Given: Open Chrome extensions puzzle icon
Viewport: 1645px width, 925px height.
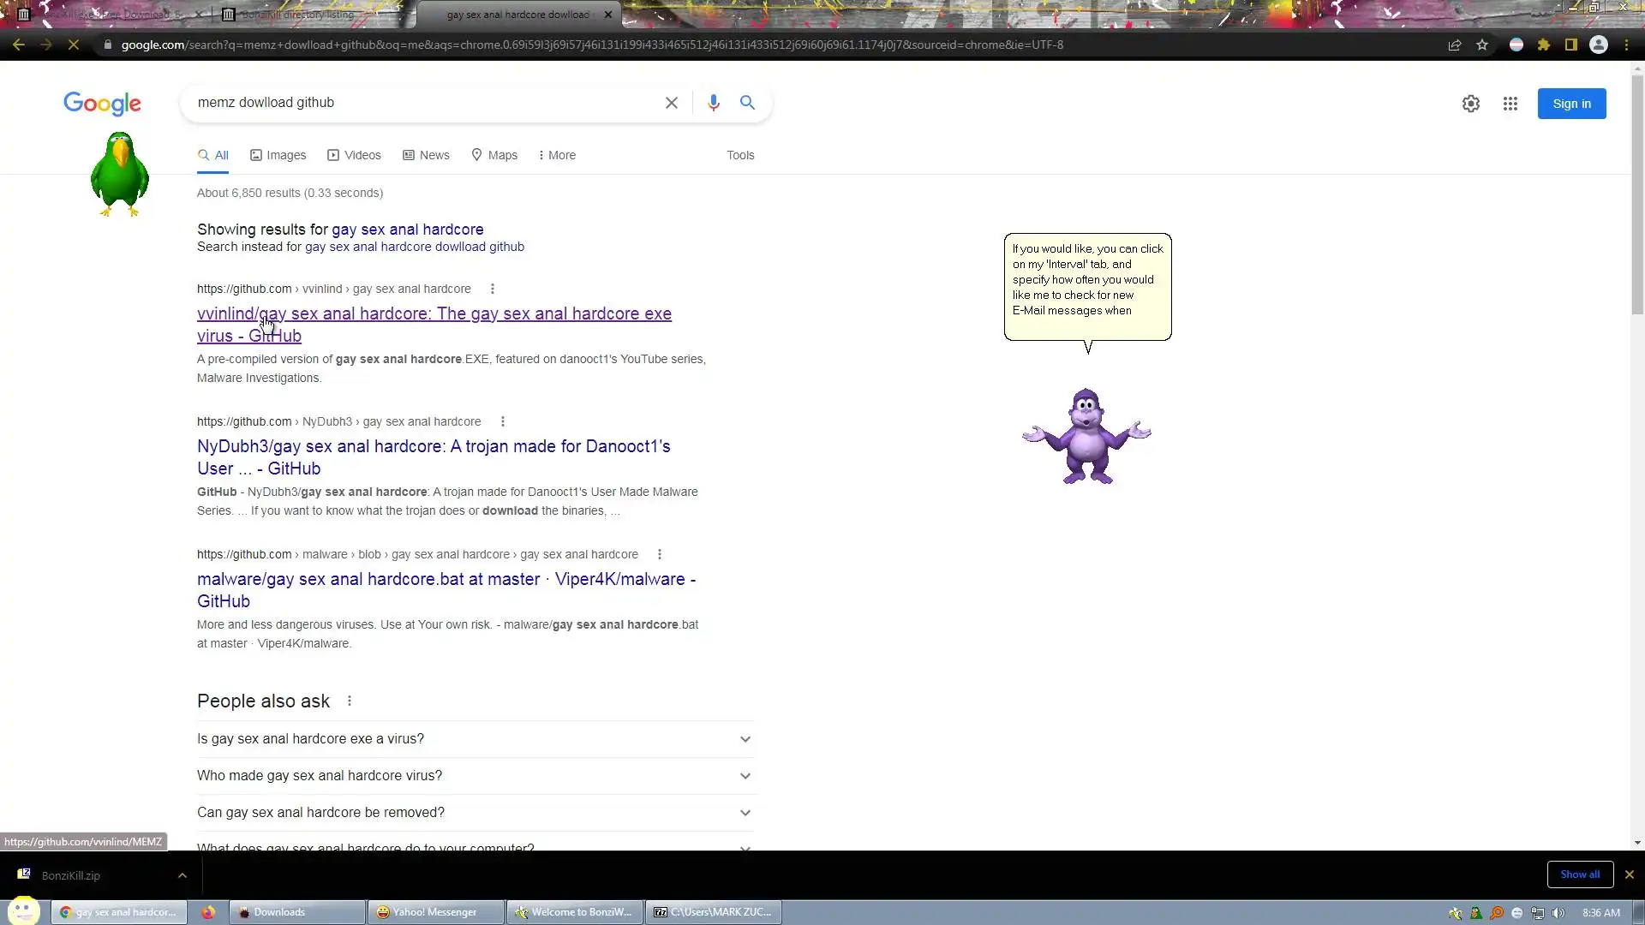Looking at the screenshot, I should [x=1543, y=45].
